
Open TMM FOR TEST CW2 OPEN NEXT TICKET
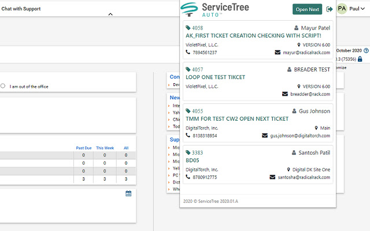(x=237, y=118)
